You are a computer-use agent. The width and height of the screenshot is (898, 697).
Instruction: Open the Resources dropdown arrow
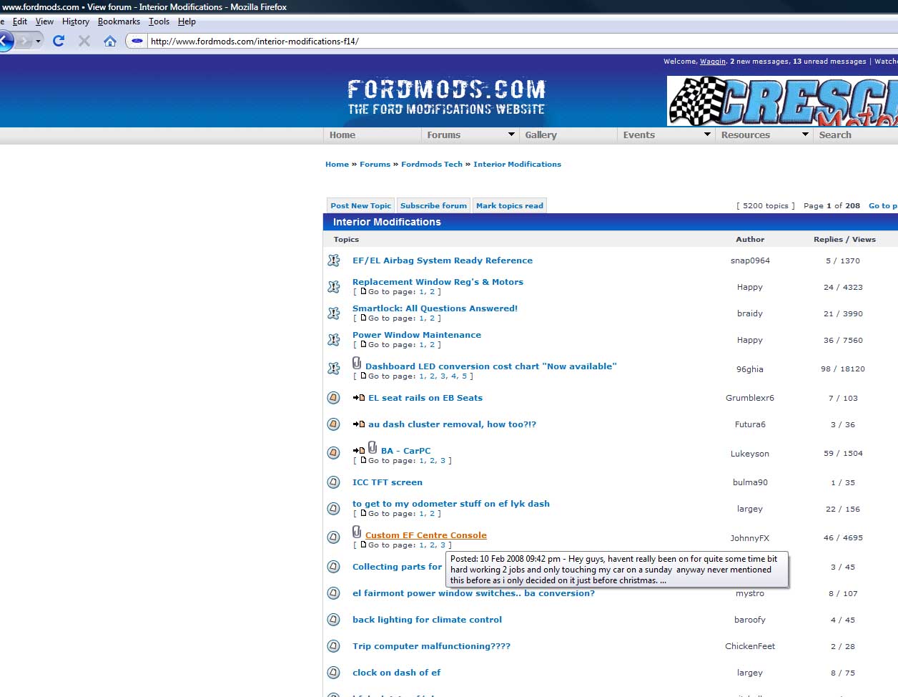[805, 135]
